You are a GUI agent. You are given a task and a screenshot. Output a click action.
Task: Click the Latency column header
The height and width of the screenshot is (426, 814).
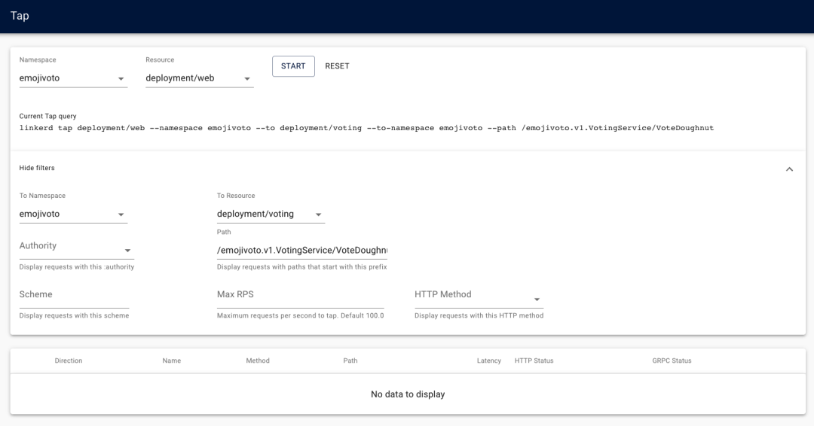[x=489, y=361]
